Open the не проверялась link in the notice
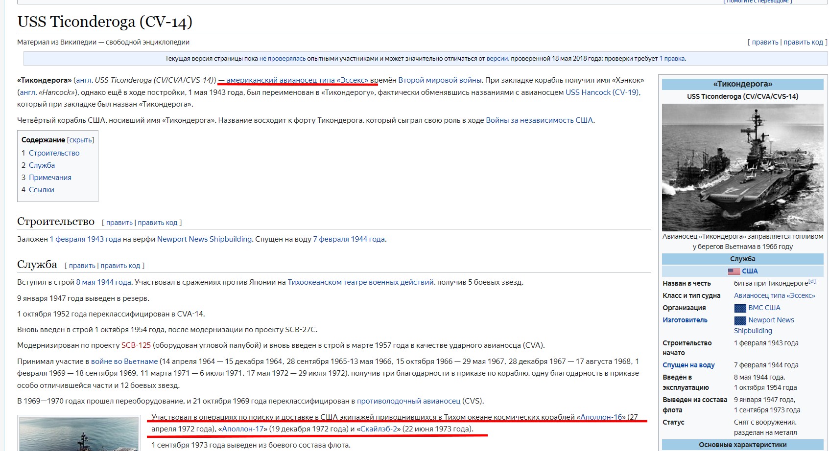The width and height of the screenshot is (829, 451). [283, 59]
